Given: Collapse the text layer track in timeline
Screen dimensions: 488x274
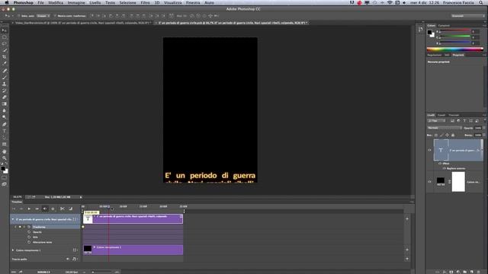Looking at the screenshot, I should pos(13,219).
